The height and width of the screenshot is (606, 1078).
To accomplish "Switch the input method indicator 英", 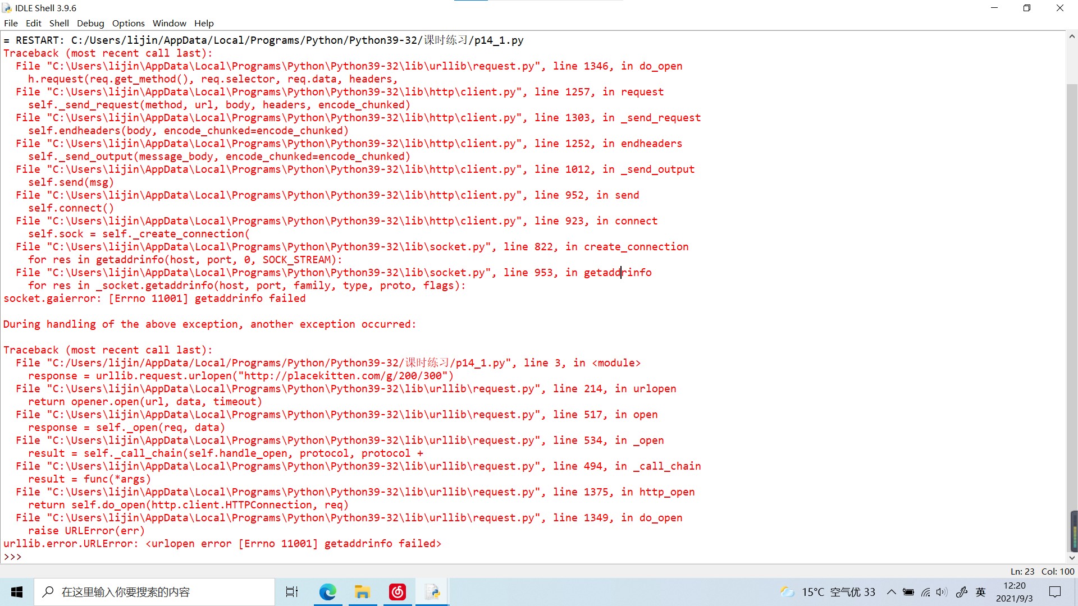I will point(981,592).
